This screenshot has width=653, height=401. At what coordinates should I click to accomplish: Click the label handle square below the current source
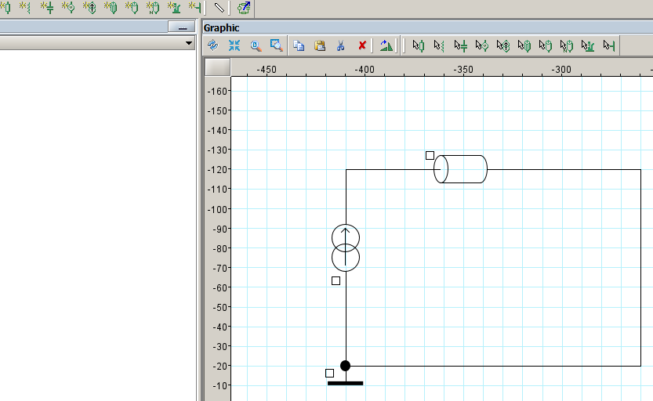click(x=336, y=281)
